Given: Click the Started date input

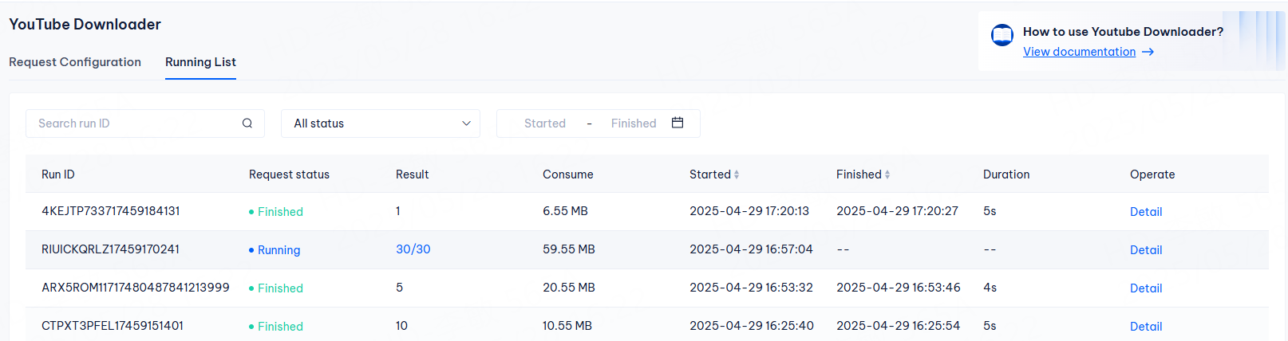Looking at the screenshot, I should coord(544,123).
